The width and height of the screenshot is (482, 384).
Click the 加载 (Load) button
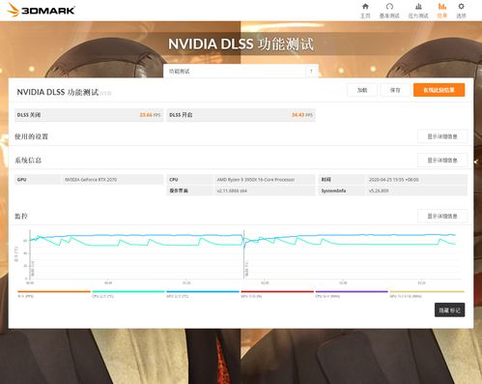pyautogui.click(x=362, y=90)
